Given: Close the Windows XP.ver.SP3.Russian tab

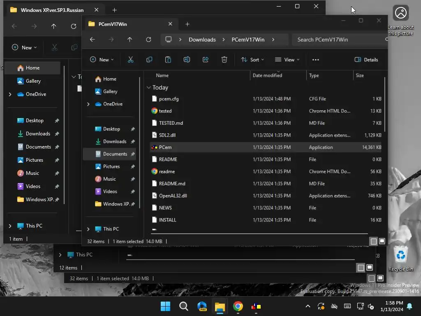Looking at the screenshot, I should pos(96,10).
